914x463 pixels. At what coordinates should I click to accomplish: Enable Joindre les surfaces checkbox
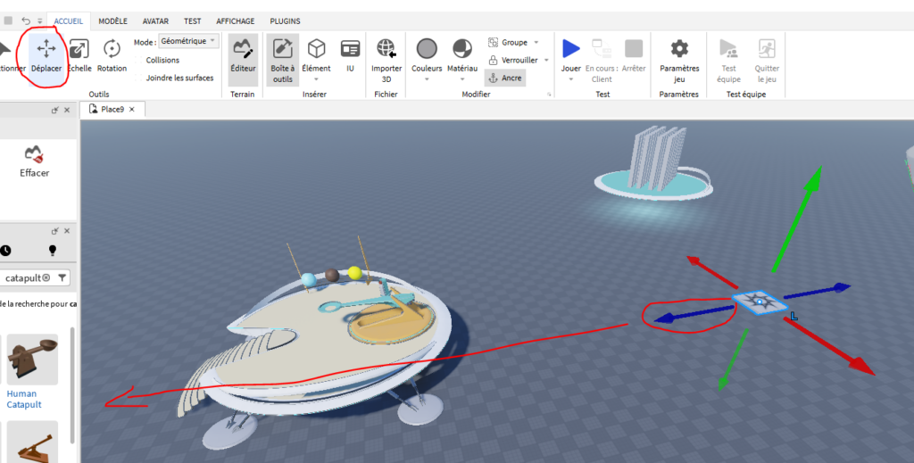[x=138, y=78]
